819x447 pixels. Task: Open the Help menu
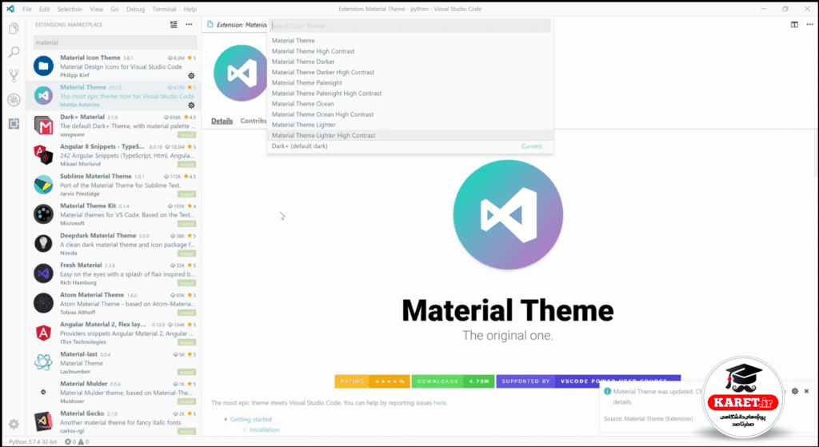click(x=190, y=9)
